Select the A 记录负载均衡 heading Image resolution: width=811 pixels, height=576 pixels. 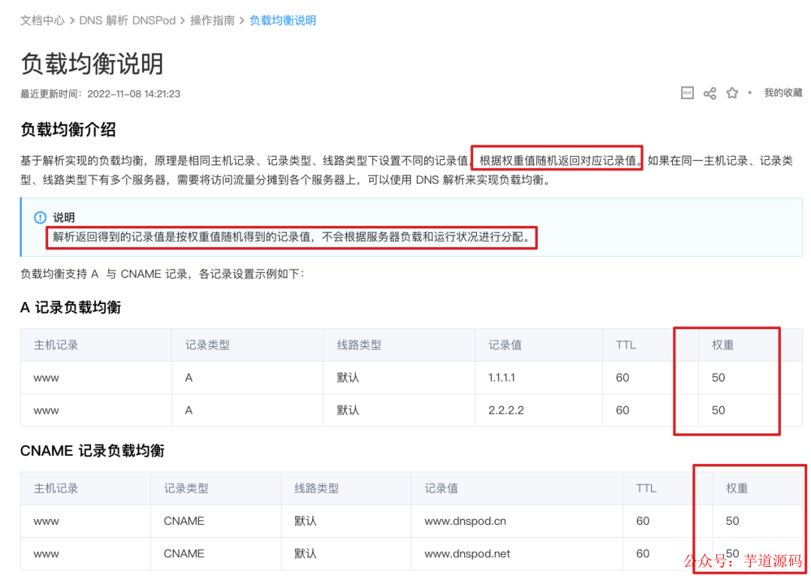pyautogui.click(x=71, y=308)
